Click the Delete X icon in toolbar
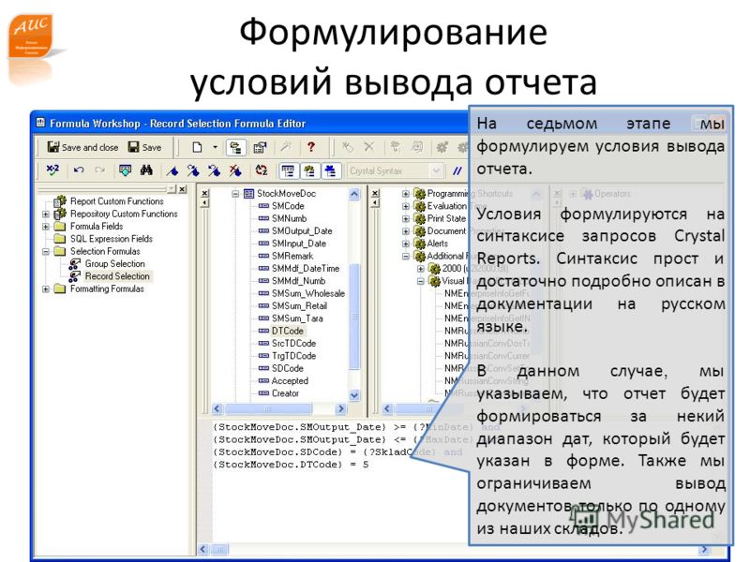The width and height of the screenshot is (750, 562). [368, 147]
